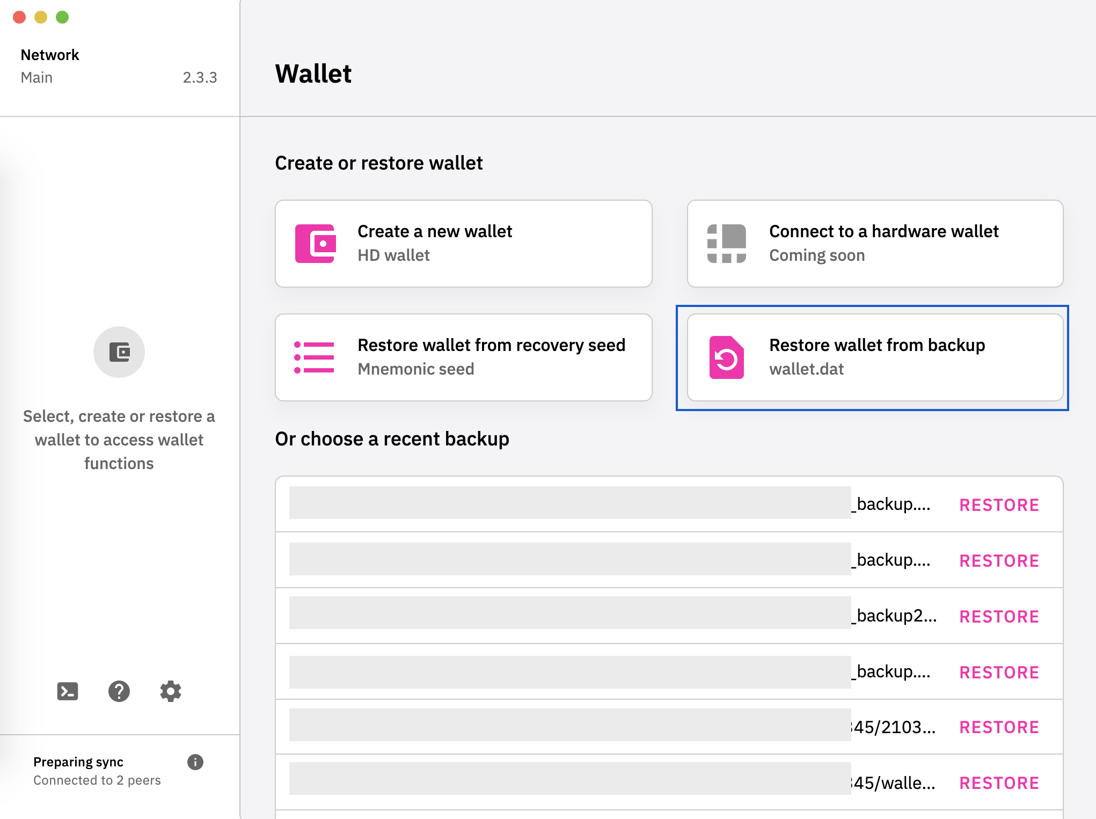1096x819 pixels.
Task: Choose Restore wallet from backup card
Action: point(875,357)
